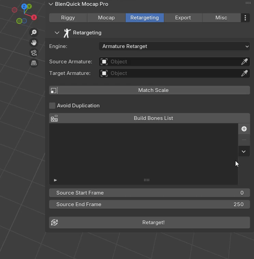Viewport: 254px width, 259px height.
Task: Click the green Y axis gizmo handle
Action: 29,7
